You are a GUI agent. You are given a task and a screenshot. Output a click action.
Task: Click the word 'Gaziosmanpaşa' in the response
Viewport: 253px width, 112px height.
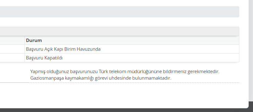[47, 78]
